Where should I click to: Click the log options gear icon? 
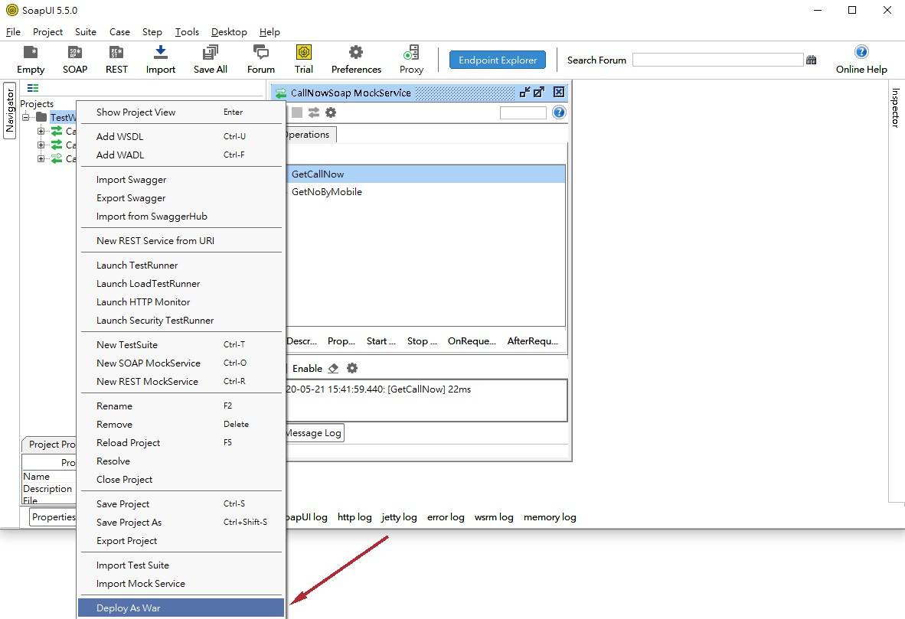click(352, 368)
